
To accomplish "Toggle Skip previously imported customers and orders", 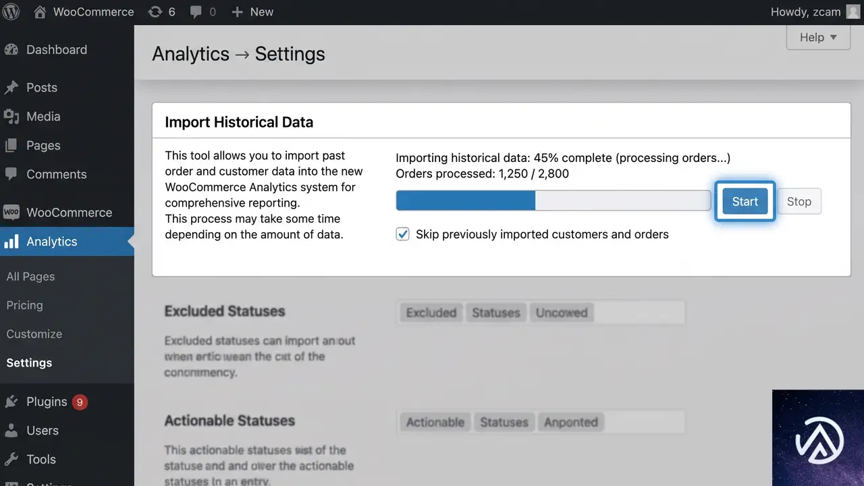I will click(403, 234).
